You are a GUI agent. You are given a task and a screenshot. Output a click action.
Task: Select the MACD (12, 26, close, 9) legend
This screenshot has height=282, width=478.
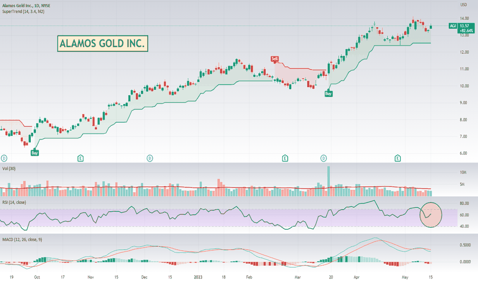[x=22, y=239]
